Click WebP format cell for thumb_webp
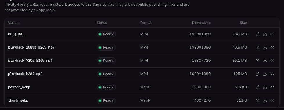This screenshot has height=110, width=284. [x=145, y=100]
